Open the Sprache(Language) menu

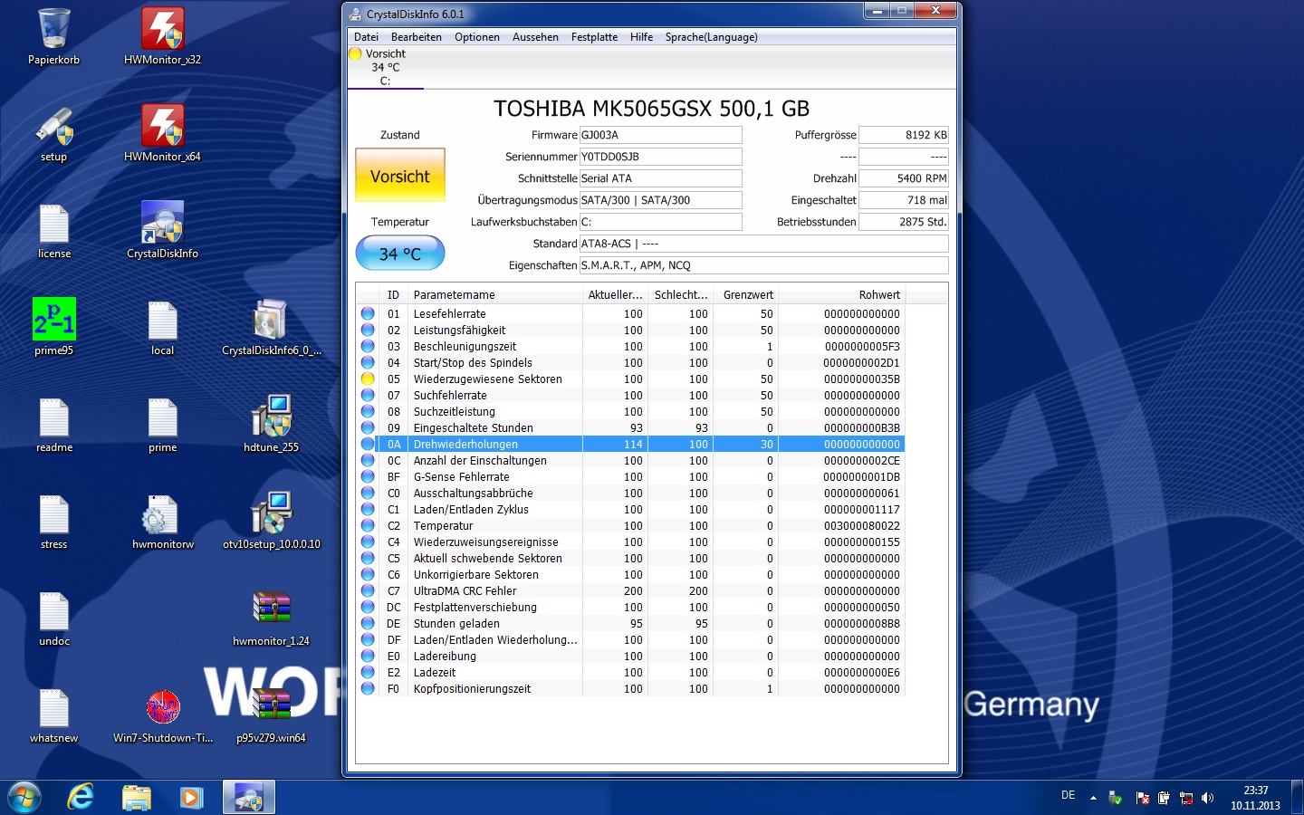711,37
